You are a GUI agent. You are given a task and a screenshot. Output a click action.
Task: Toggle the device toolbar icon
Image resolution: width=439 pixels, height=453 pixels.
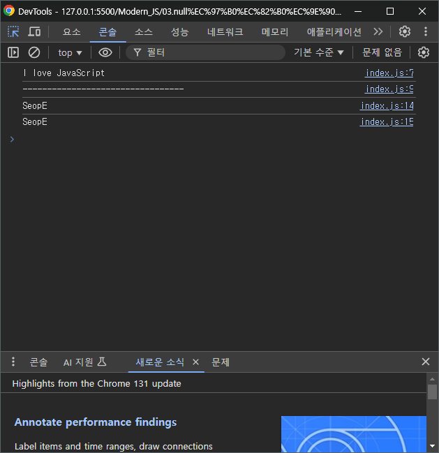34,31
